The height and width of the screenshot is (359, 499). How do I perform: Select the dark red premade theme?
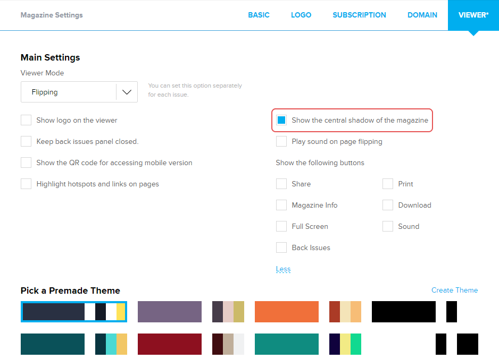(169, 344)
